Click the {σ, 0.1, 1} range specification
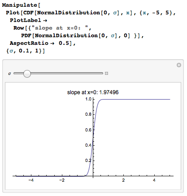 (x=26, y=51)
